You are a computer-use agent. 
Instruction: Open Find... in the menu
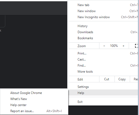pos(103,66)
